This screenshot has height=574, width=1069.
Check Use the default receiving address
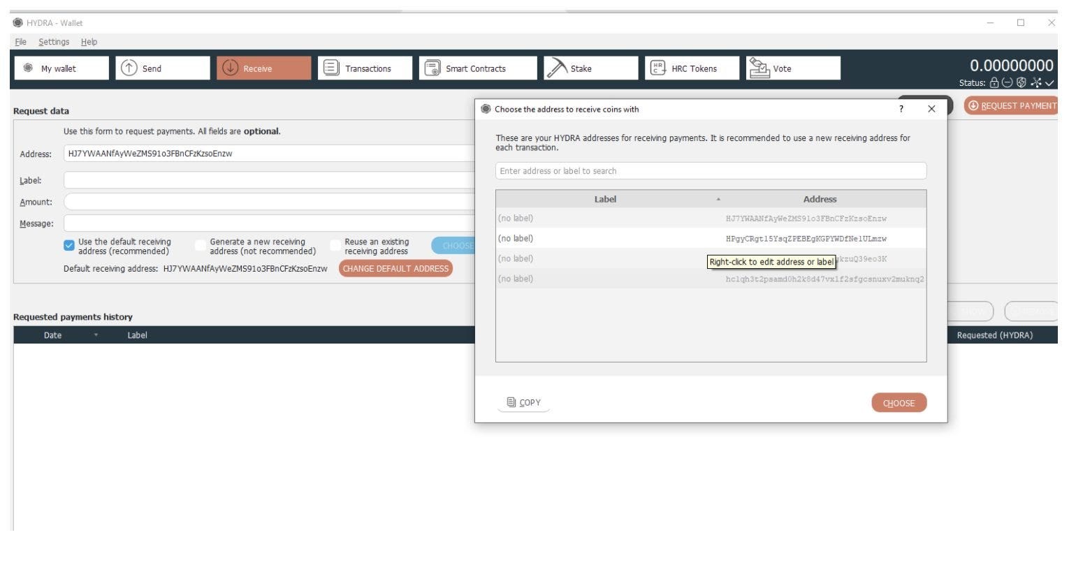(x=68, y=245)
